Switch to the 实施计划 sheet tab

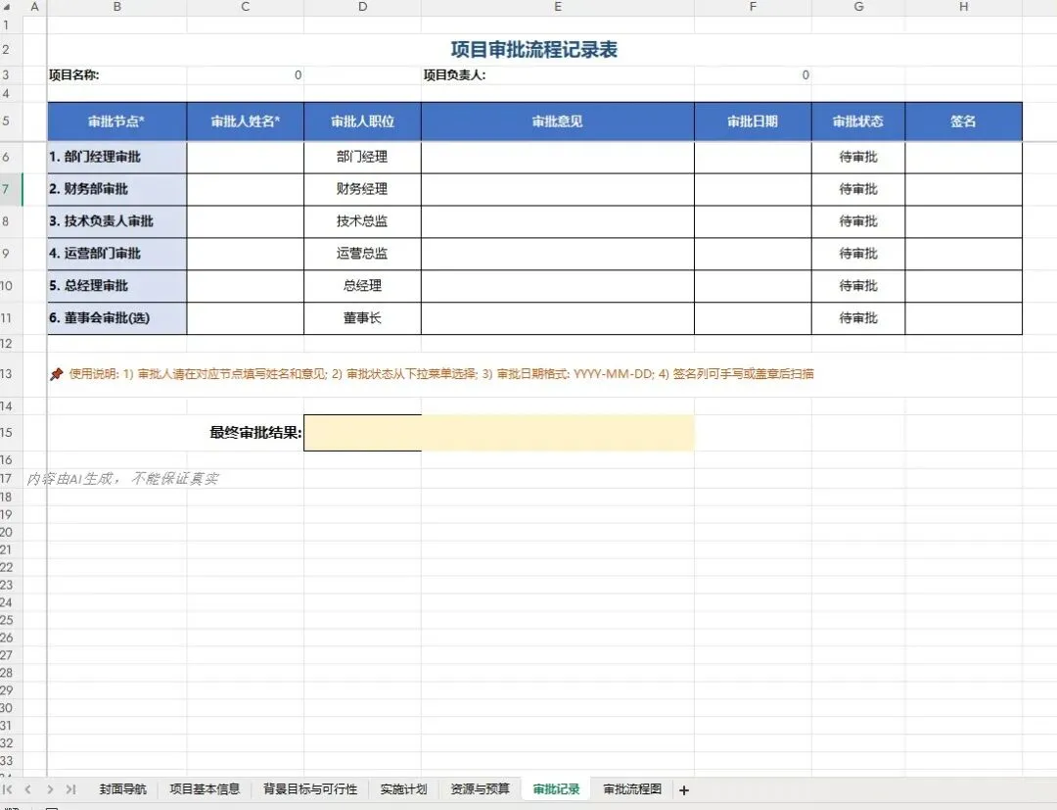[403, 789]
